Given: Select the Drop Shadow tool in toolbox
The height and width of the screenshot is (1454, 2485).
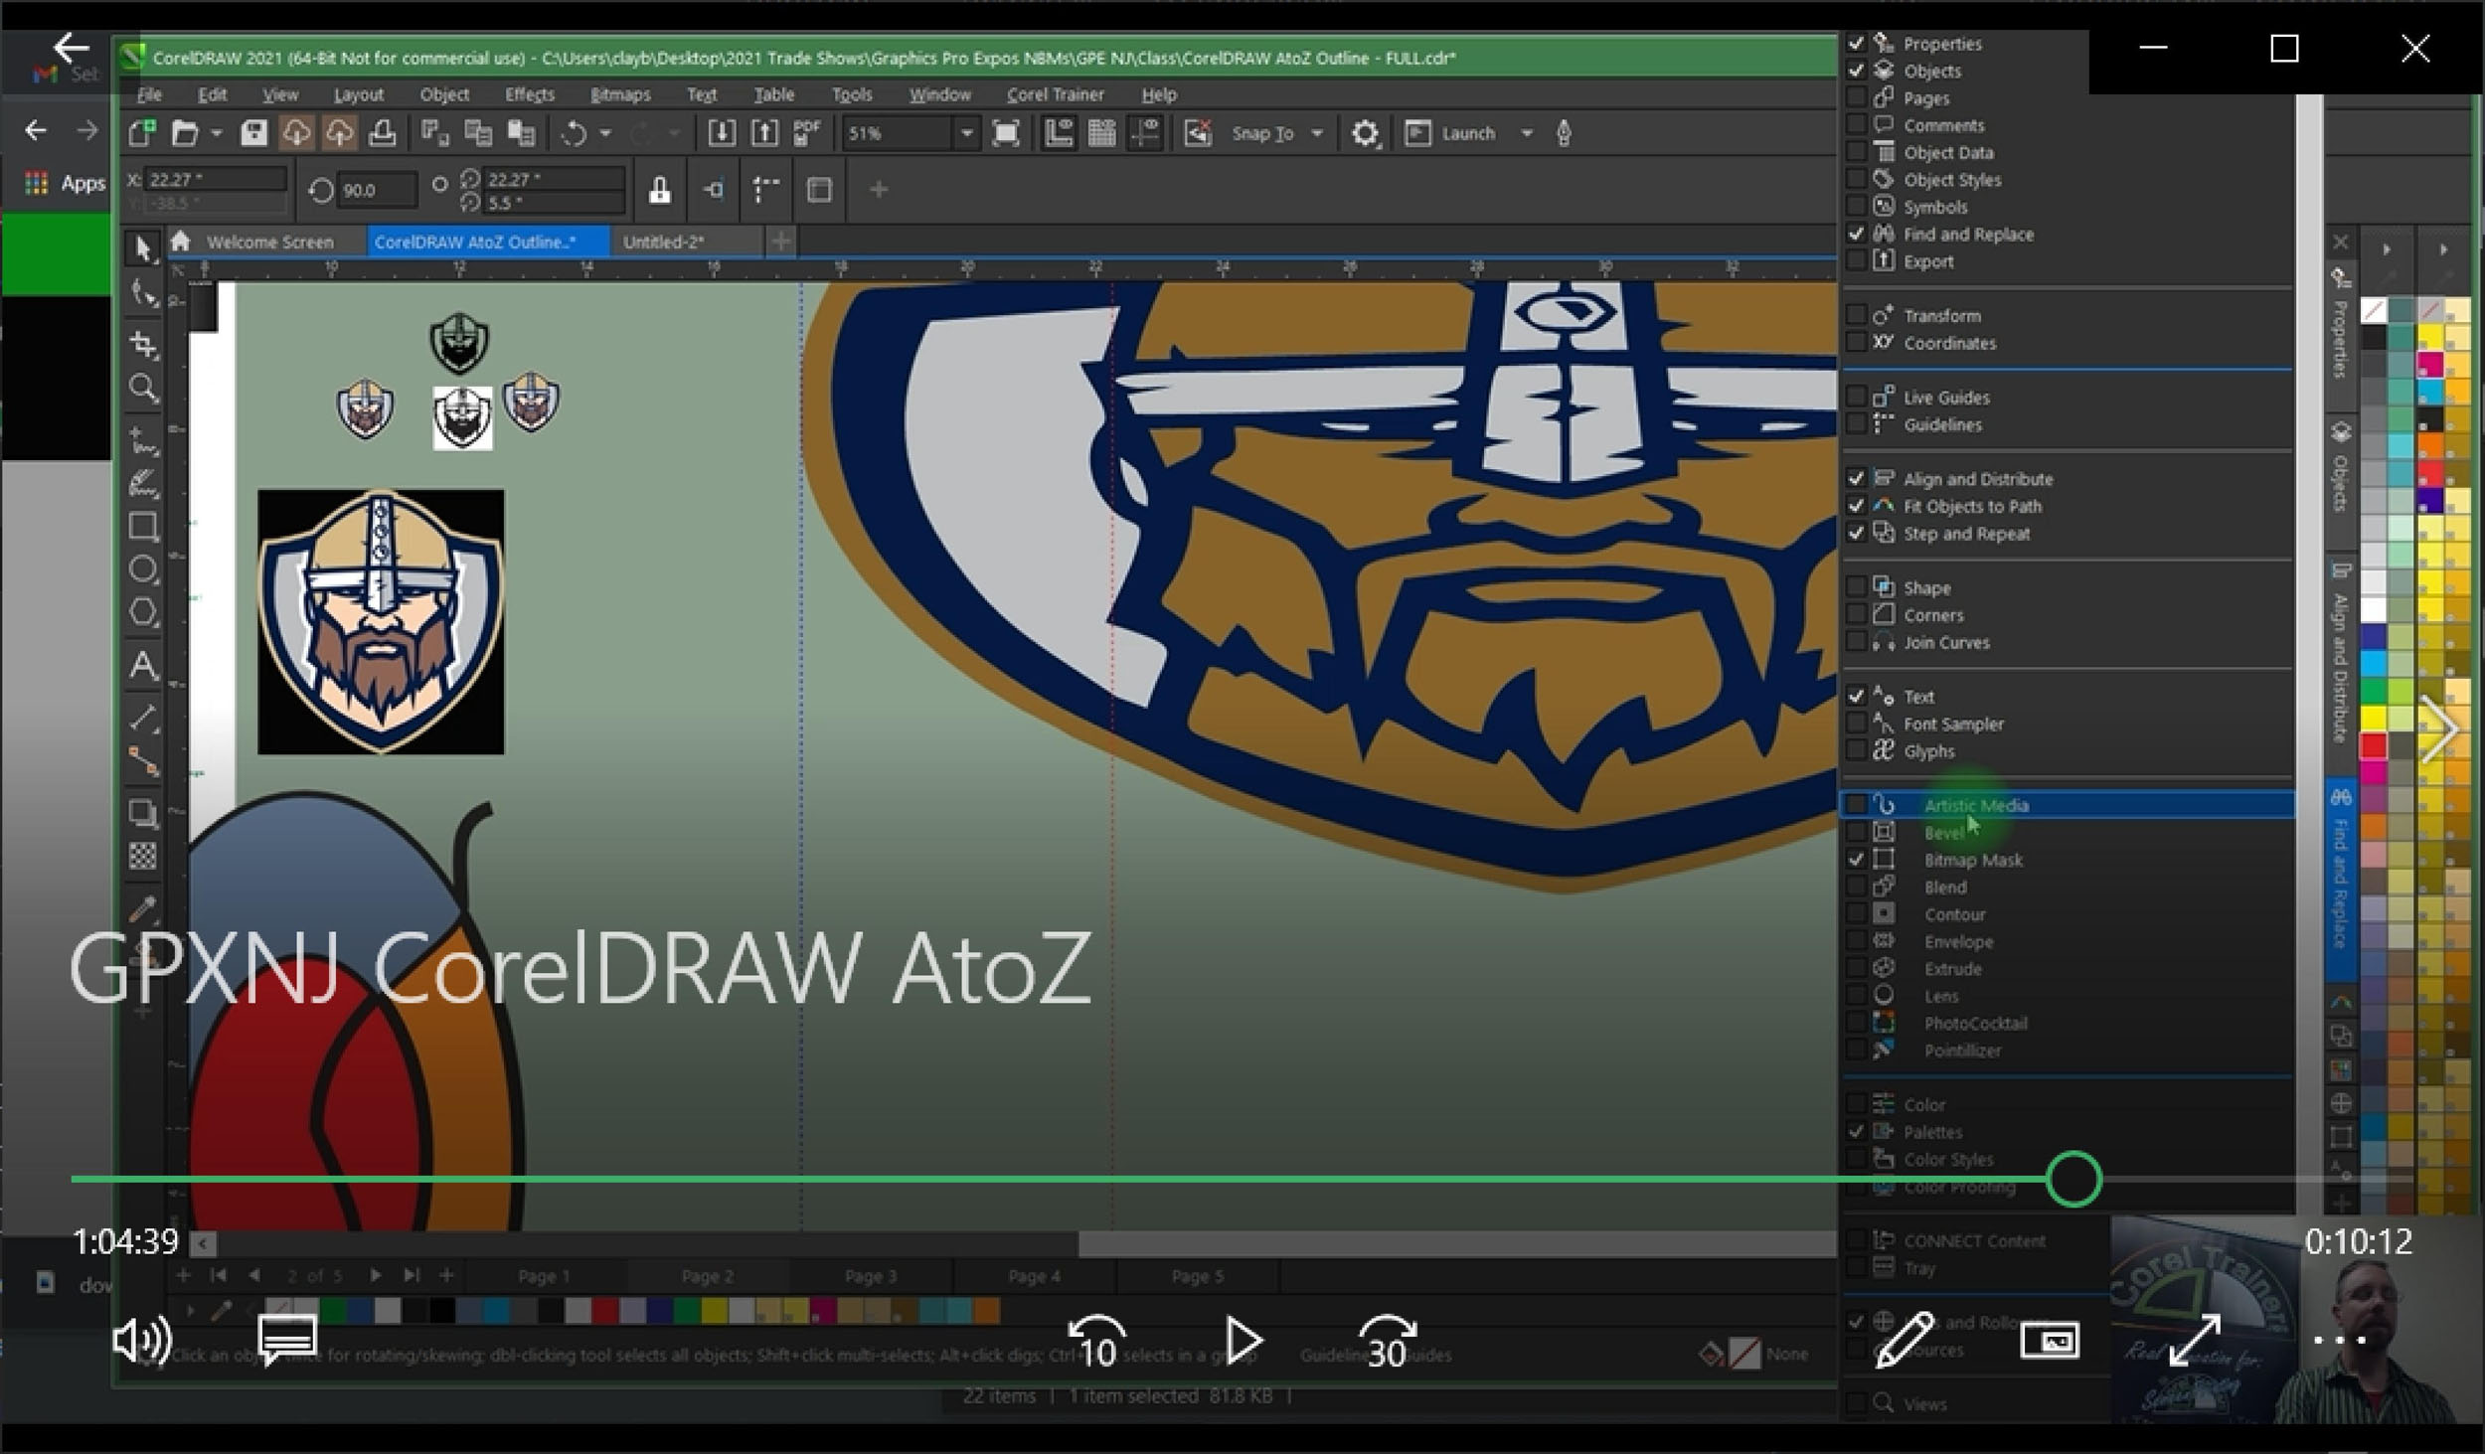Looking at the screenshot, I should 143,813.
